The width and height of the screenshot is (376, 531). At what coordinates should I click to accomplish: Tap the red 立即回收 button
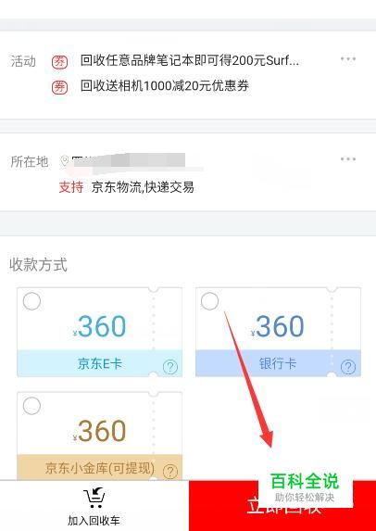pyautogui.click(x=282, y=506)
